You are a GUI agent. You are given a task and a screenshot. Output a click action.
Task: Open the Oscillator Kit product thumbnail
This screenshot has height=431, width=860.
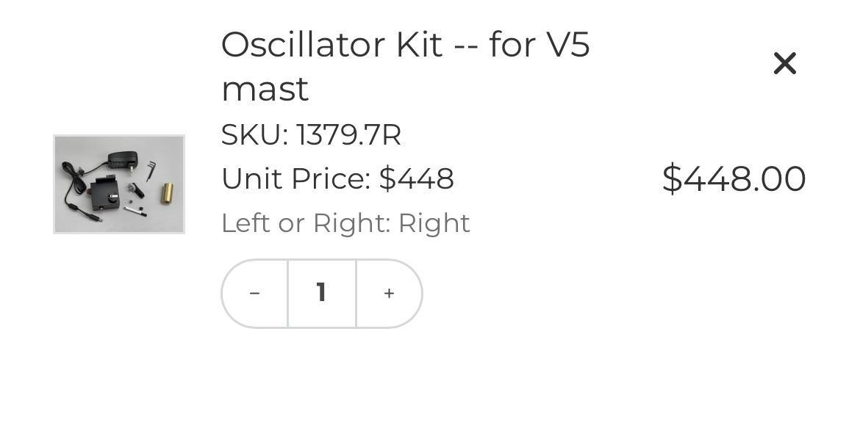[x=119, y=184]
